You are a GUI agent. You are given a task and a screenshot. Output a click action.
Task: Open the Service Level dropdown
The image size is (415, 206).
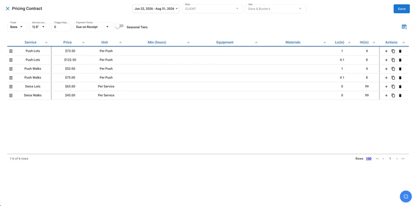tap(39, 27)
